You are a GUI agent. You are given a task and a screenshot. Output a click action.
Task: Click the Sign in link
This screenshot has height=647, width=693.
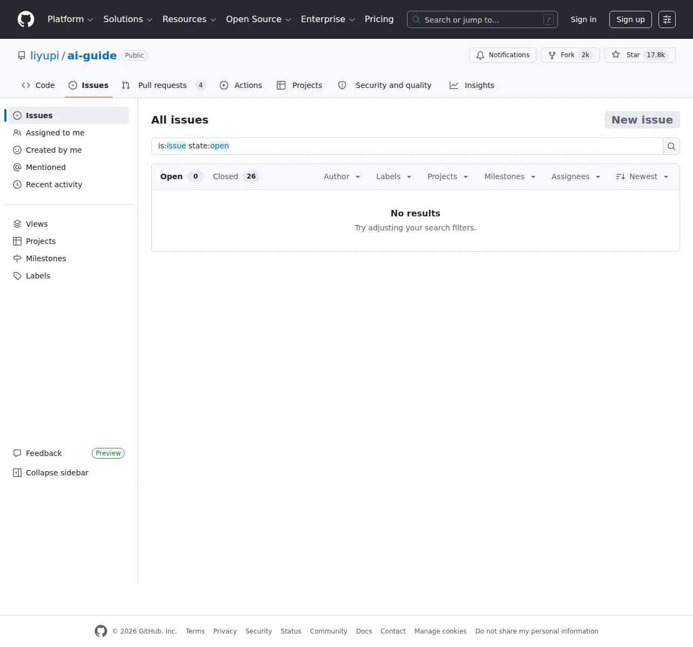pos(583,19)
